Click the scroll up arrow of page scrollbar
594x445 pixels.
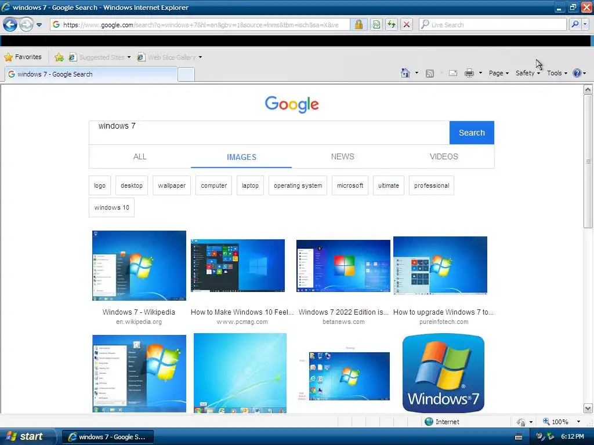pyautogui.click(x=588, y=90)
